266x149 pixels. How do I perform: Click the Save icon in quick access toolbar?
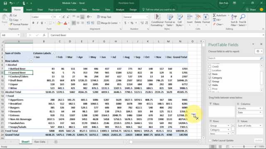coord(5,3)
